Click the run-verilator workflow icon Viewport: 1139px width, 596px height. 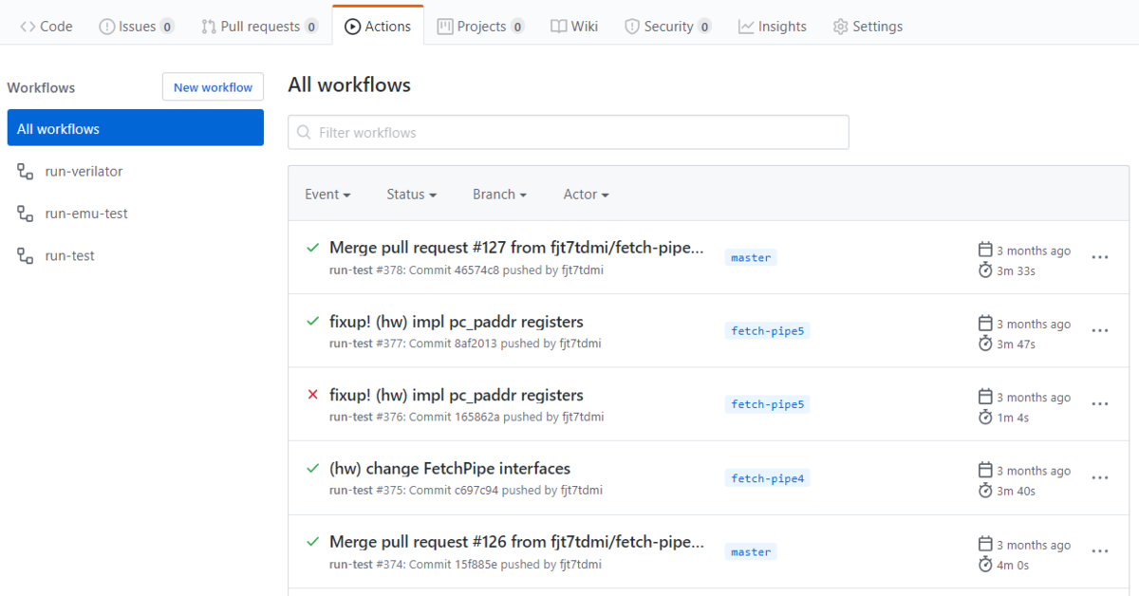coord(26,172)
